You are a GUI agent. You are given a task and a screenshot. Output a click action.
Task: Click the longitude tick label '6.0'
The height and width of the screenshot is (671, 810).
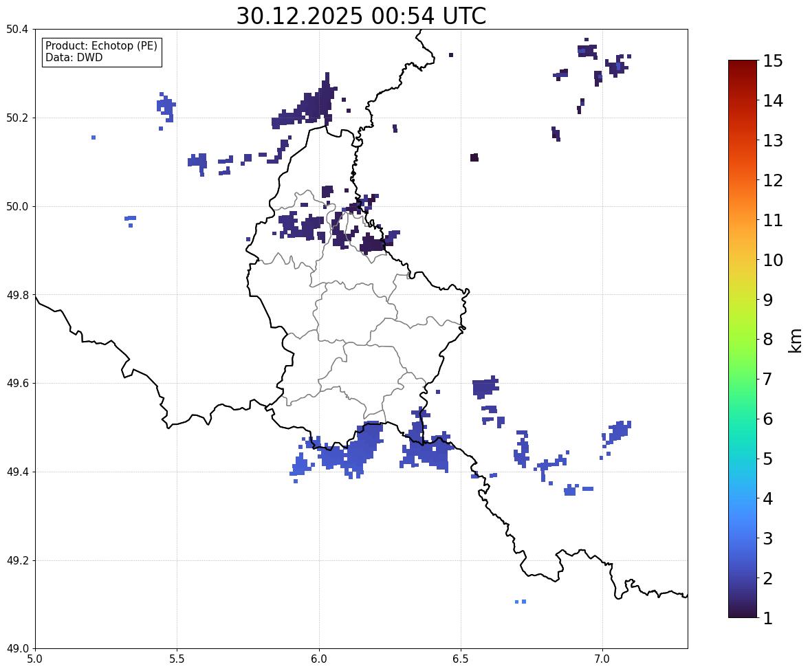coord(319,659)
